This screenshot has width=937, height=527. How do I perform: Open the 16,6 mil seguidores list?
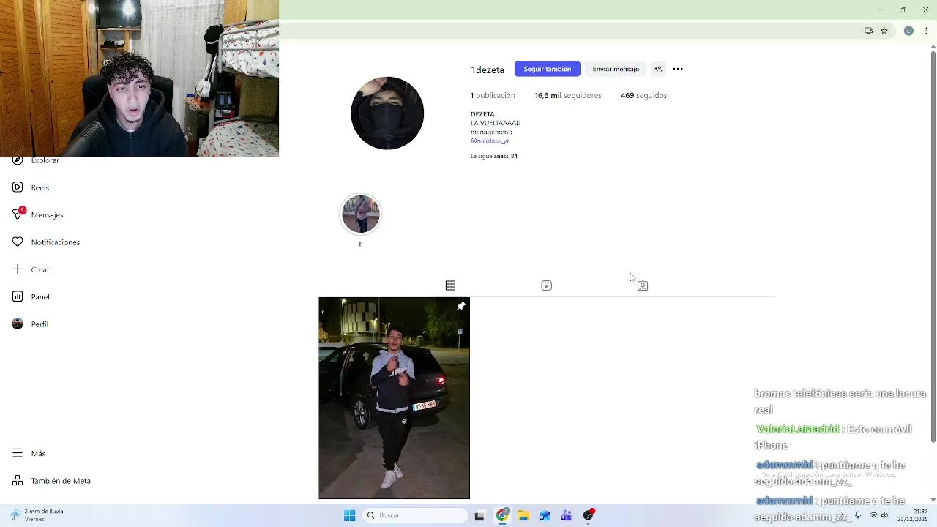coord(568,96)
